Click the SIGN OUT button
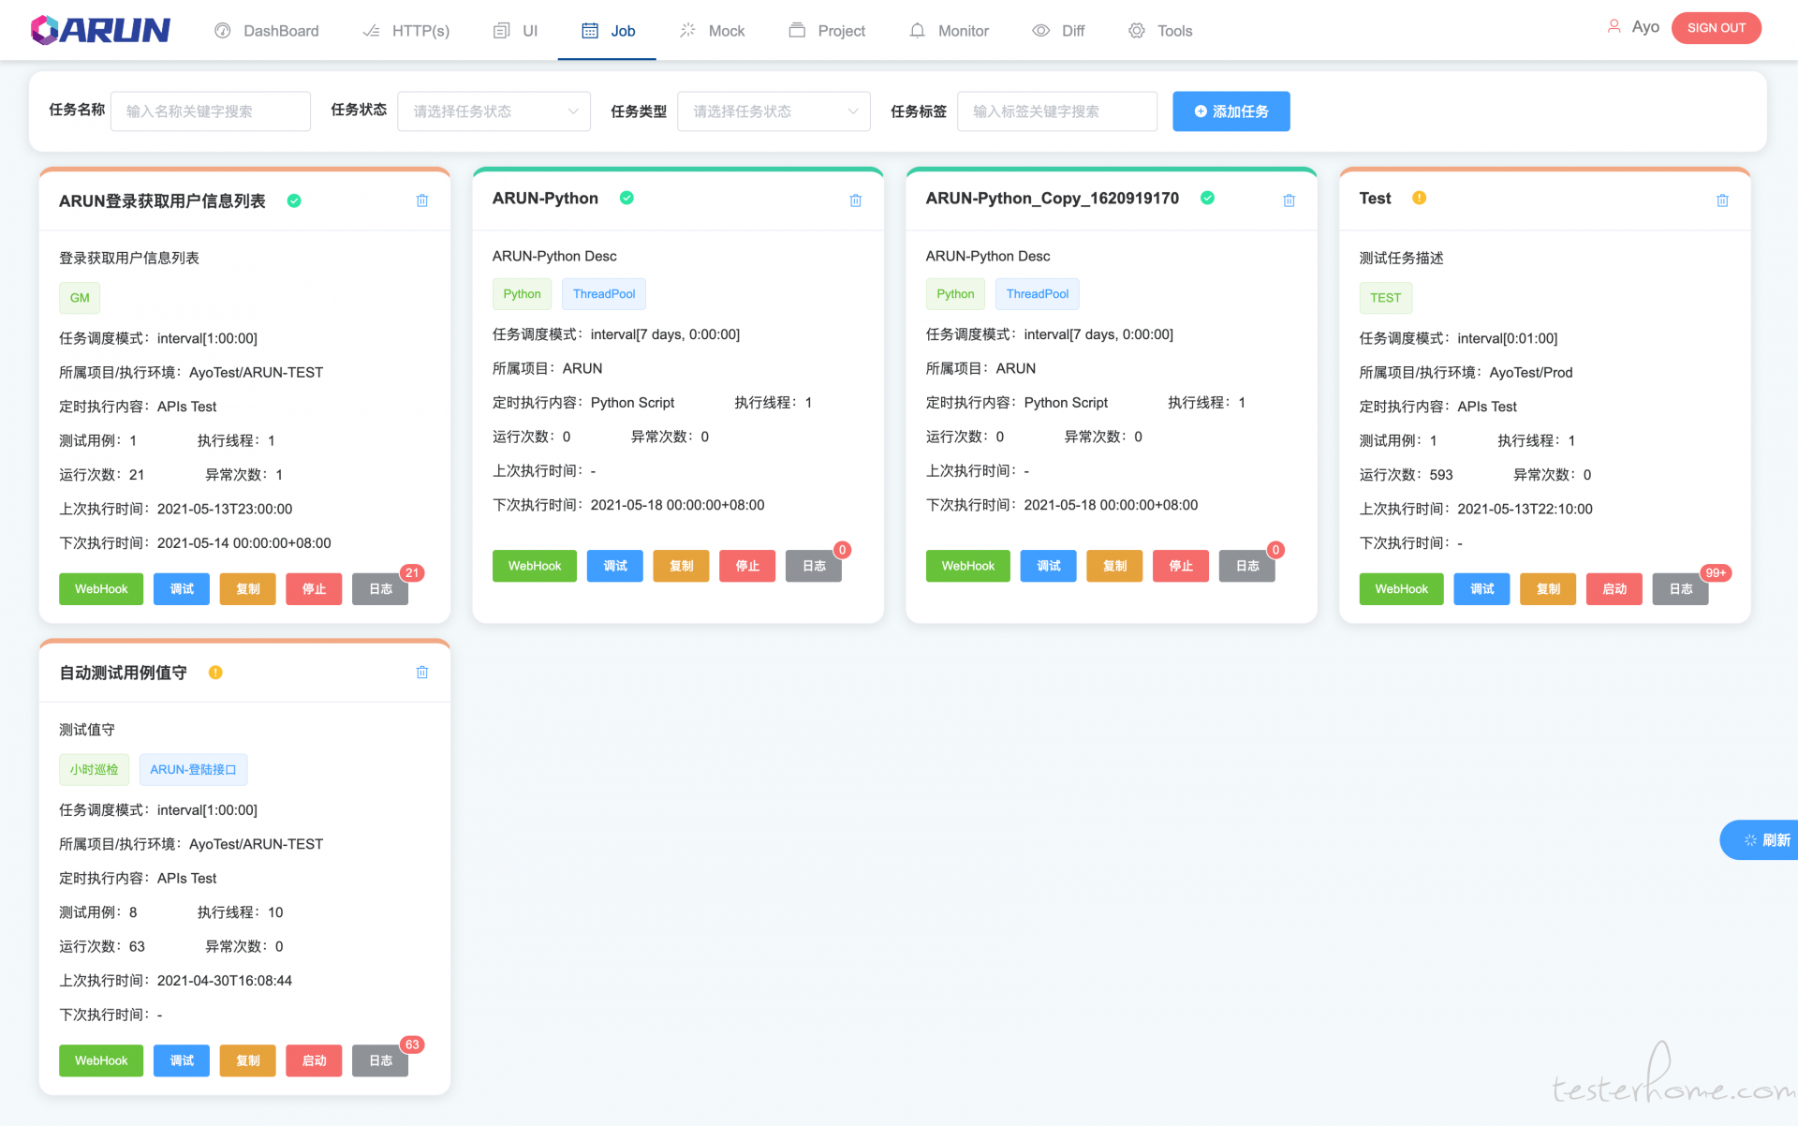This screenshot has height=1126, width=1798. [x=1716, y=28]
